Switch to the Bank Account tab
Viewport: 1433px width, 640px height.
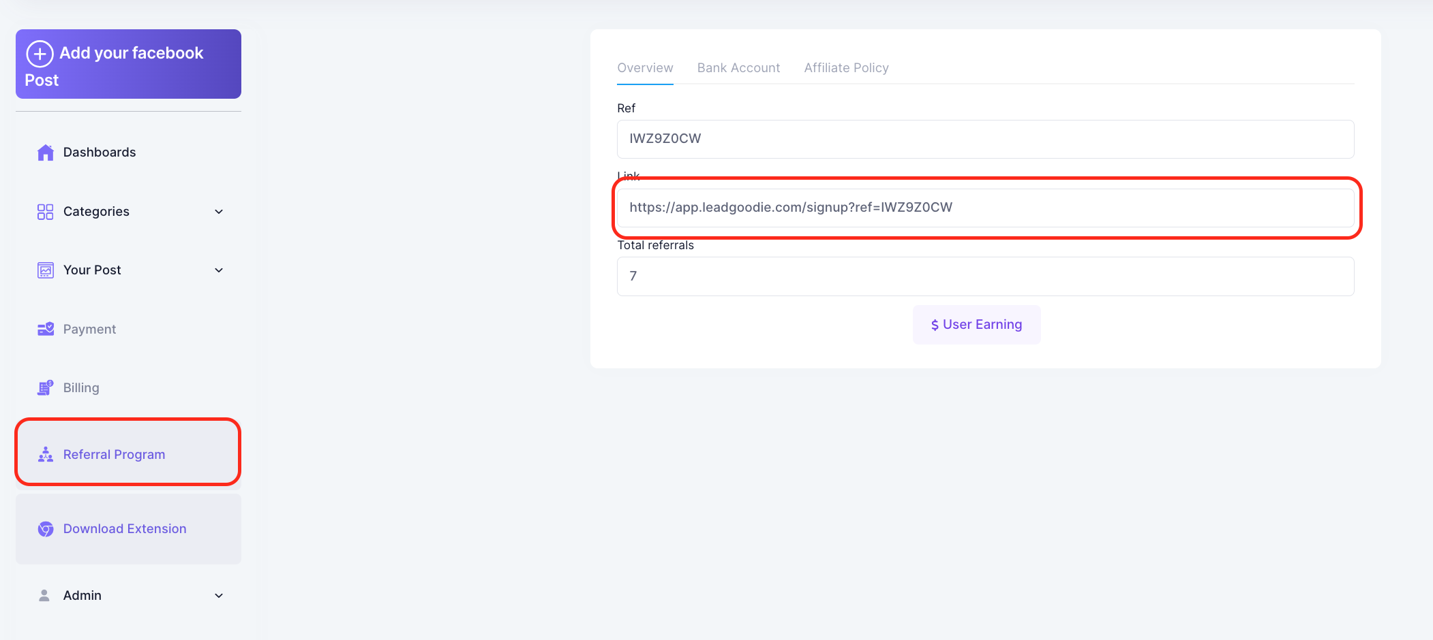click(738, 68)
